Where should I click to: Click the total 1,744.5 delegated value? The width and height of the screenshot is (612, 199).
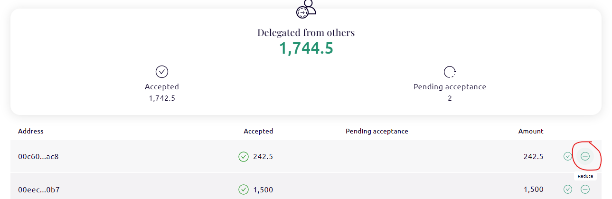tap(306, 48)
